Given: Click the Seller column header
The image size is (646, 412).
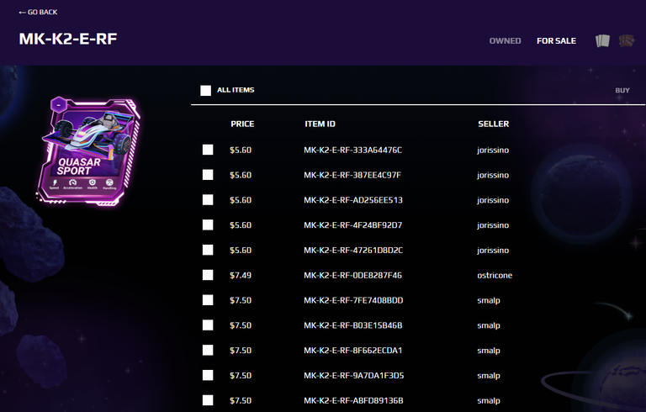Looking at the screenshot, I should coord(493,124).
